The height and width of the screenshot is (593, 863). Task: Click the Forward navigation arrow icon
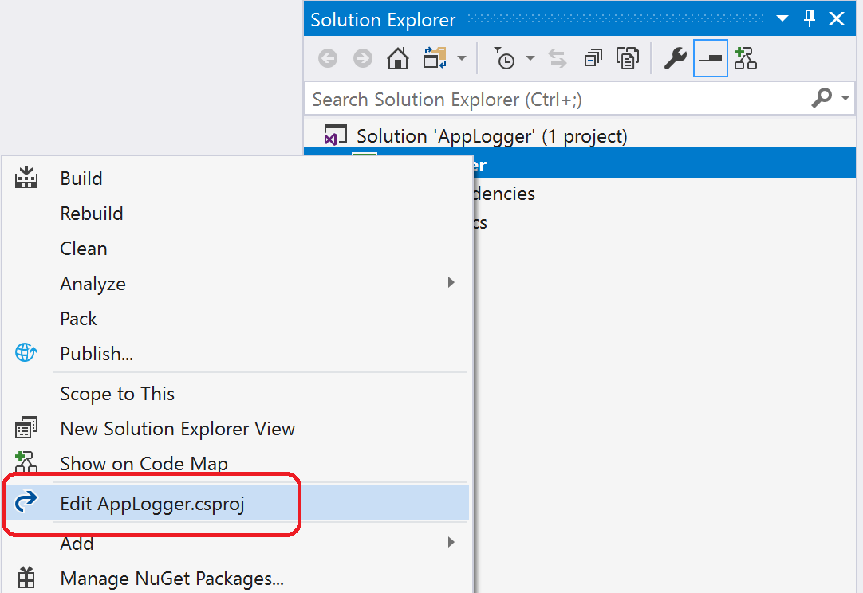(x=363, y=57)
